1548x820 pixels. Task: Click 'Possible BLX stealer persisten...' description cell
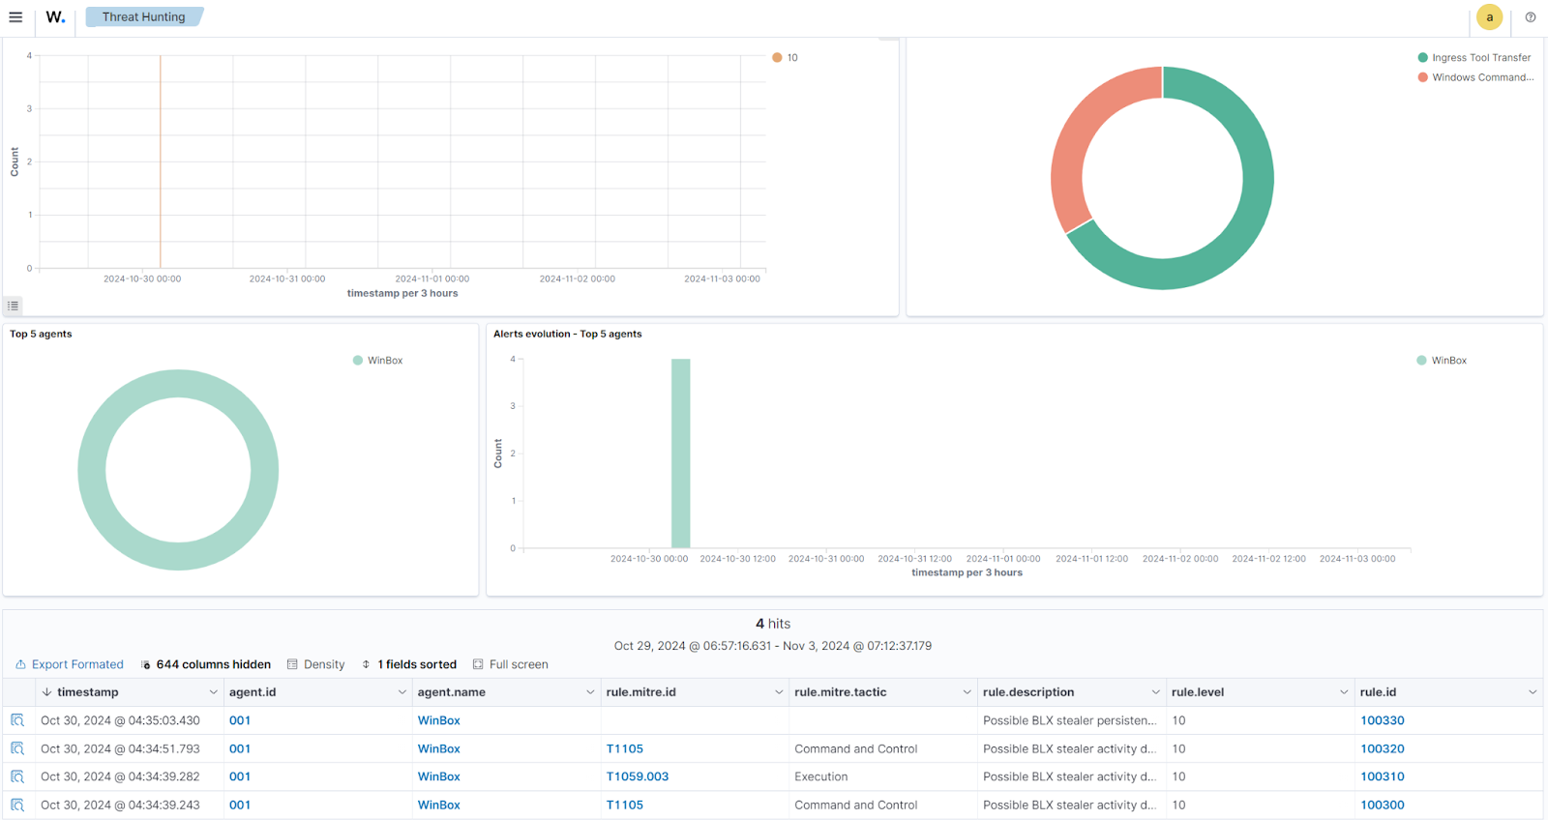point(1069,720)
